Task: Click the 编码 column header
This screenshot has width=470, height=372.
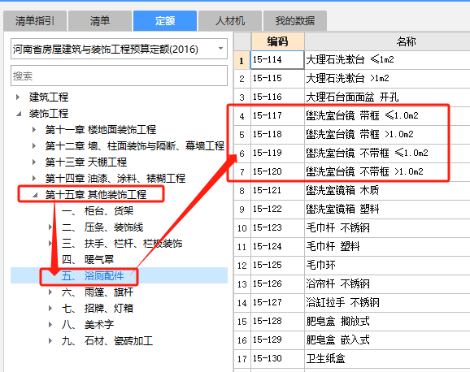Action: pyautogui.click(x=277, y=41)
